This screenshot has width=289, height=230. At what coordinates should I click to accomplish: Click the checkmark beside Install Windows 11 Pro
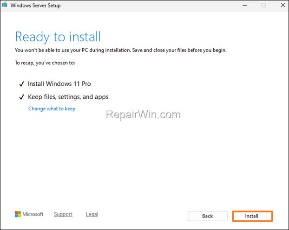pyautogui.click(x=22, y=84)
